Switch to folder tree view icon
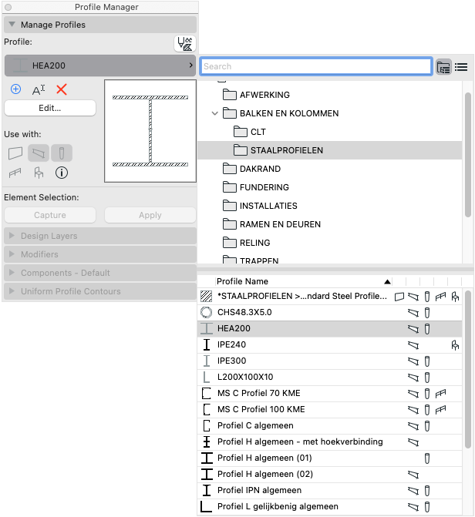Image resolution: width=475 pixels, height=517 pixels. pos(443,67)
